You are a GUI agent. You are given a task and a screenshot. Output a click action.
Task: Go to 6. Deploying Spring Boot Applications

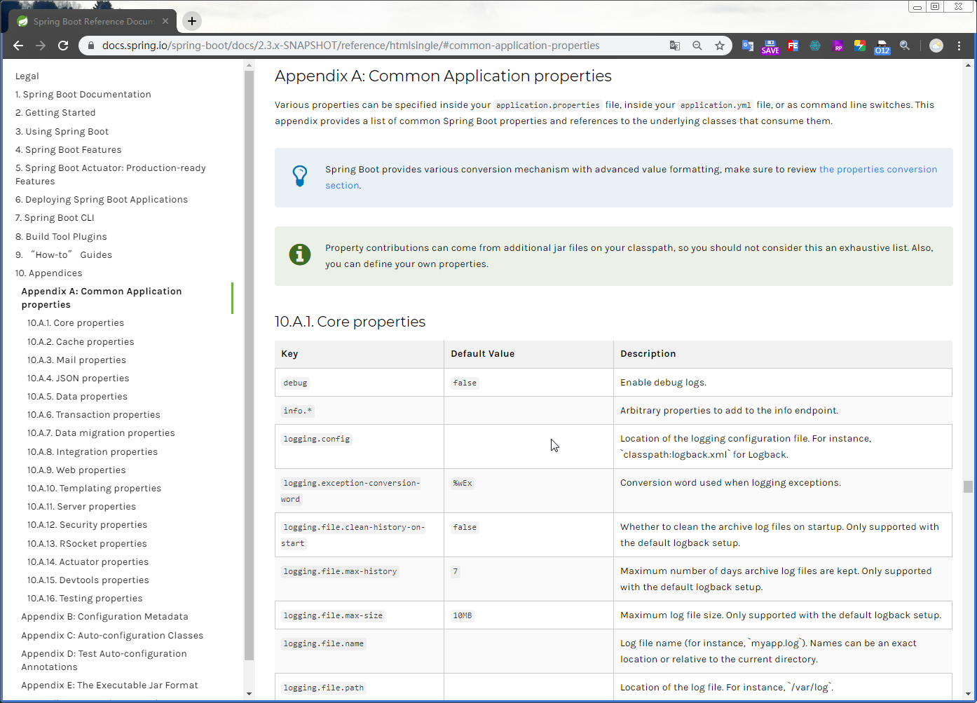(x=102, y=200)
